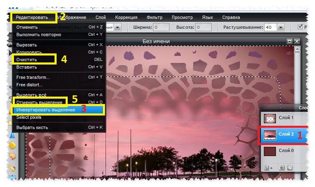Viewport: 315px width, 187px height.
Task: Open the Коррекция menu
Action: click(126, 17)
